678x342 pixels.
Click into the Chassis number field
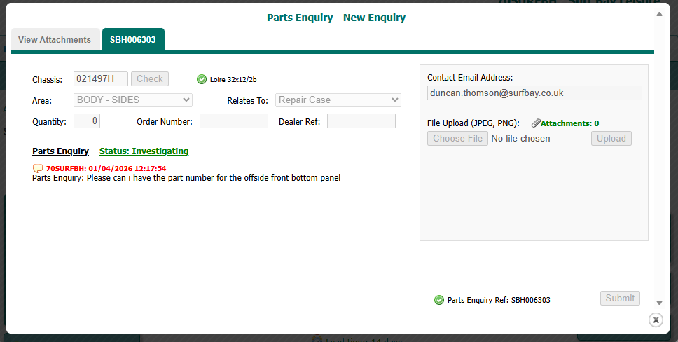(101, 79)
